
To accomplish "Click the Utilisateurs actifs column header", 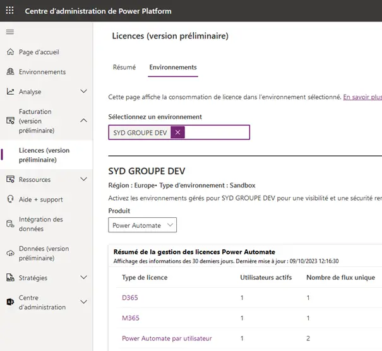I will tap(266, 277).
